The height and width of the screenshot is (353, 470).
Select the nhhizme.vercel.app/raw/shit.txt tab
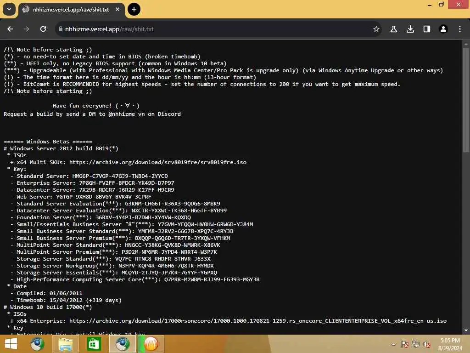[71, 10]
